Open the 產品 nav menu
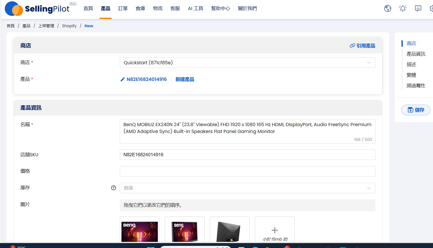The width and height of the screenshot is (433, 248). (105, 8)
